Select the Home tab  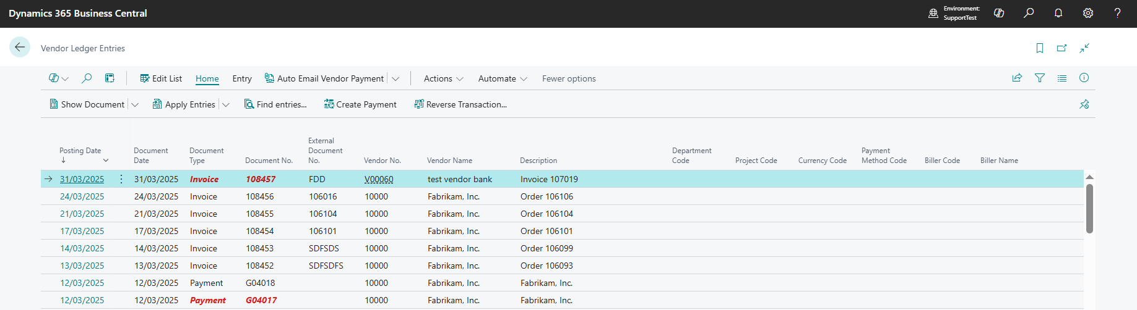[x=207, y=78]
